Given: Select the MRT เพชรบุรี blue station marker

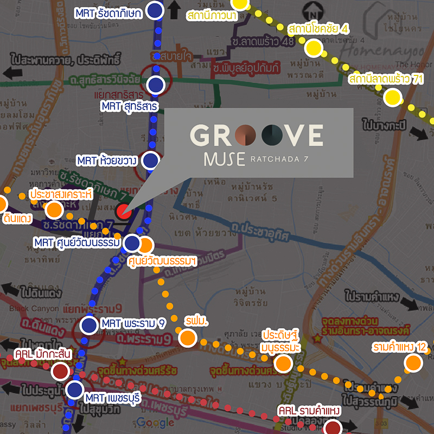Looking at the screenshot, I should 75,390.
